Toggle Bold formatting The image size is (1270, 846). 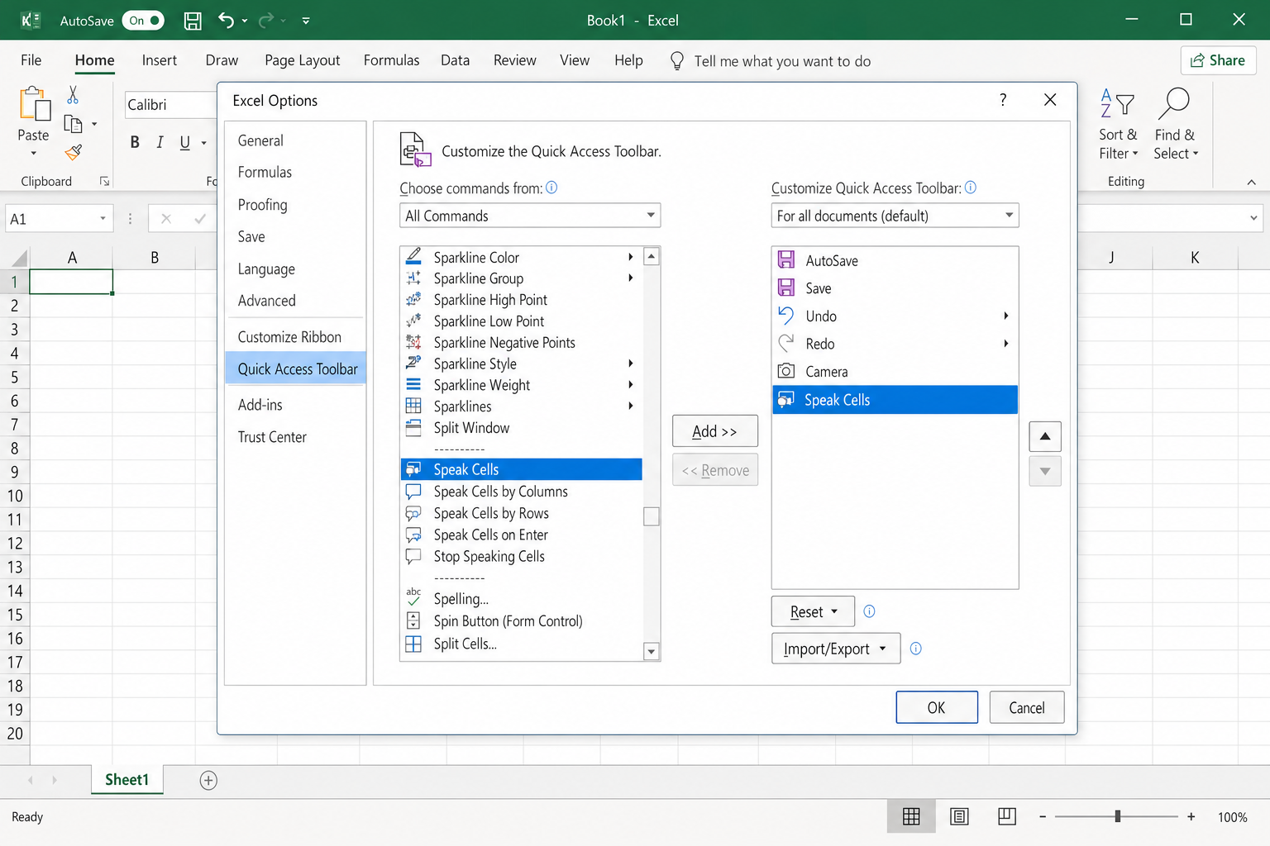click(135, 142)
